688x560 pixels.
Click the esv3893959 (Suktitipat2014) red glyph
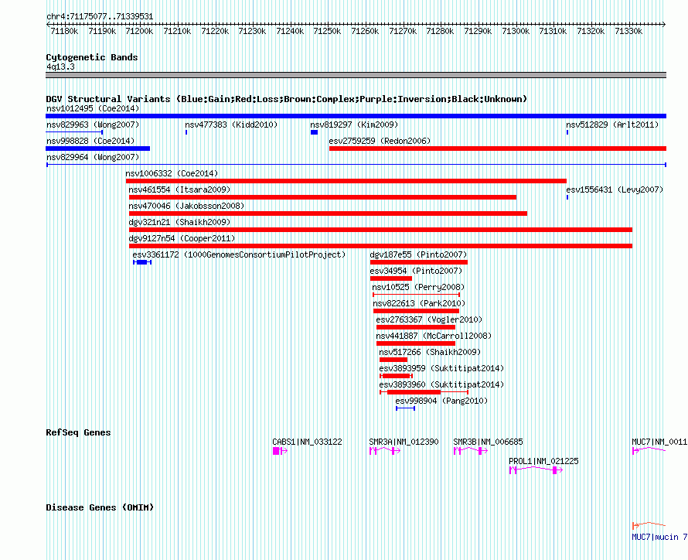(x=397, y=376)
